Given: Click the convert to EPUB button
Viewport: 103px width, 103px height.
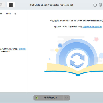Looking at the screenshot, I should [48, 98].
